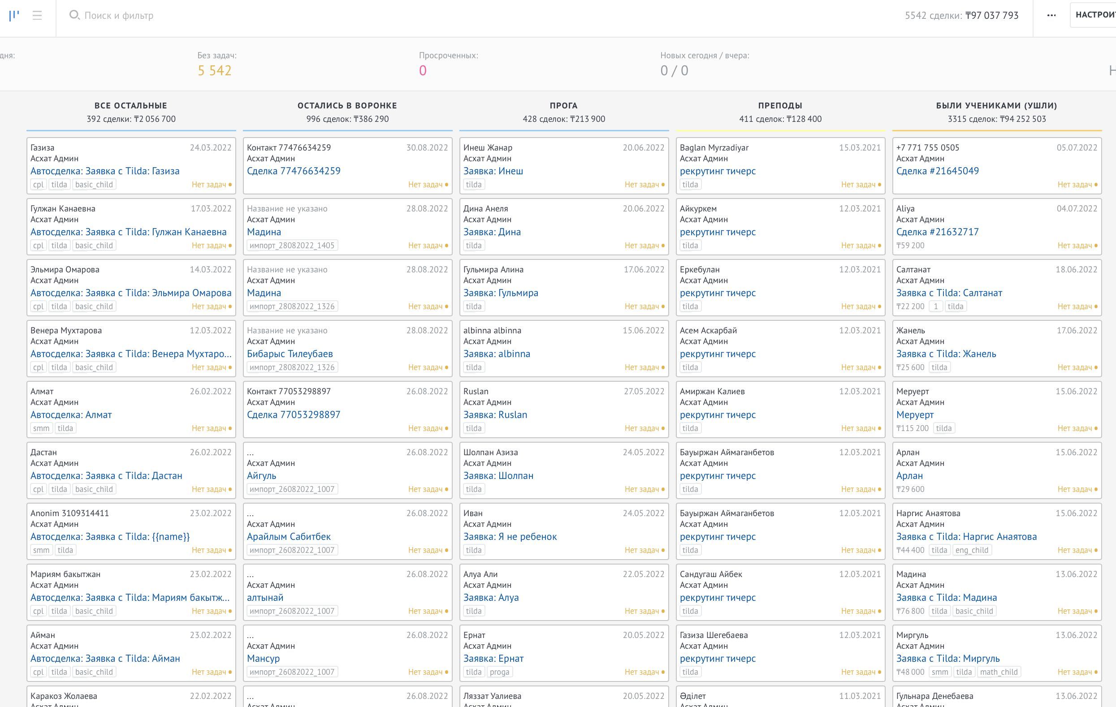Click ПРОГА column header

coord(563,106)
